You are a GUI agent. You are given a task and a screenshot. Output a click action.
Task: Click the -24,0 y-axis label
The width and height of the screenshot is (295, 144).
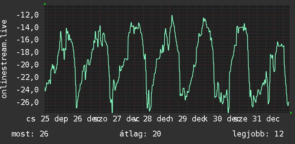pos(28,90)
